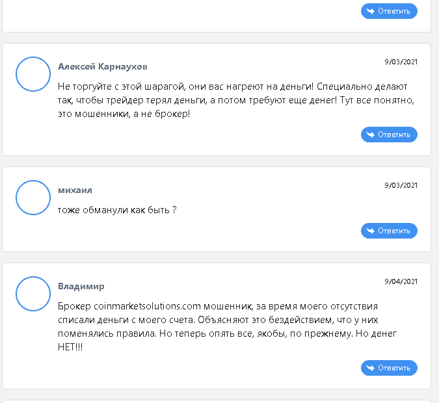Click date 9/03/2021 on Алексей Карнаухов's comment
439x403 pixels.
(401, 62)
